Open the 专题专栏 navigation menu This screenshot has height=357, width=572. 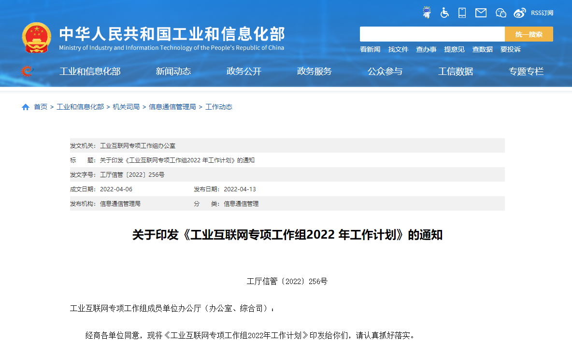pyautogui.click(x=526, y=71)
